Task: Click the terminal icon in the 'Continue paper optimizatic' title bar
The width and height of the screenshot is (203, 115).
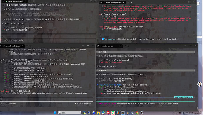Action: click(101, 2)
